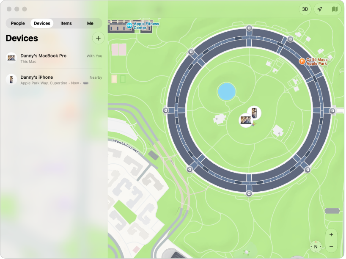Click the current location arrow button

[x=320, y=9]
